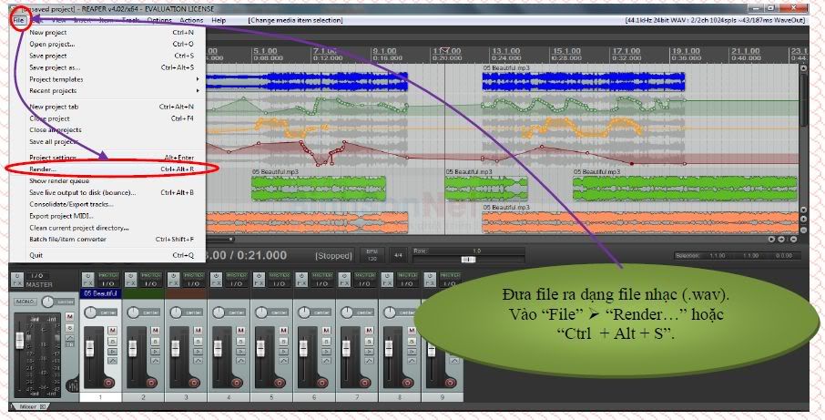
Task: Toggle mute on mixer channel 7
Action: coord(367,329)
